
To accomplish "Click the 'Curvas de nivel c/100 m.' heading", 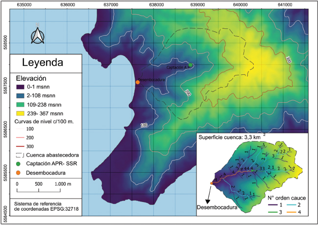I will point(44,121).
